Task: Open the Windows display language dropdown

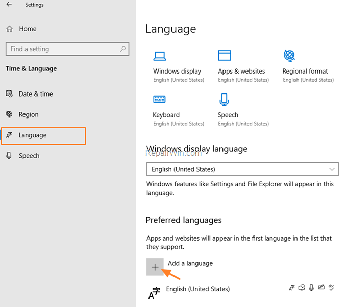Action: pos(242,169)
